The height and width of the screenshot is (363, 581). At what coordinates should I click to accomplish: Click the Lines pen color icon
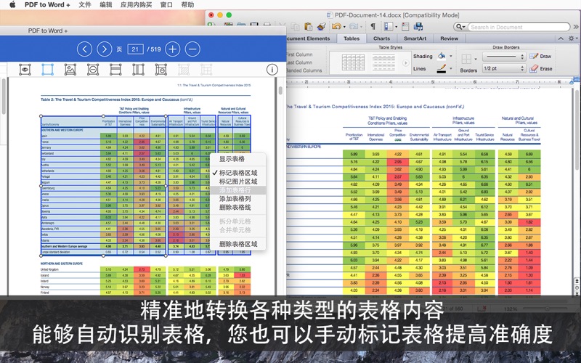tap(442, 68)
